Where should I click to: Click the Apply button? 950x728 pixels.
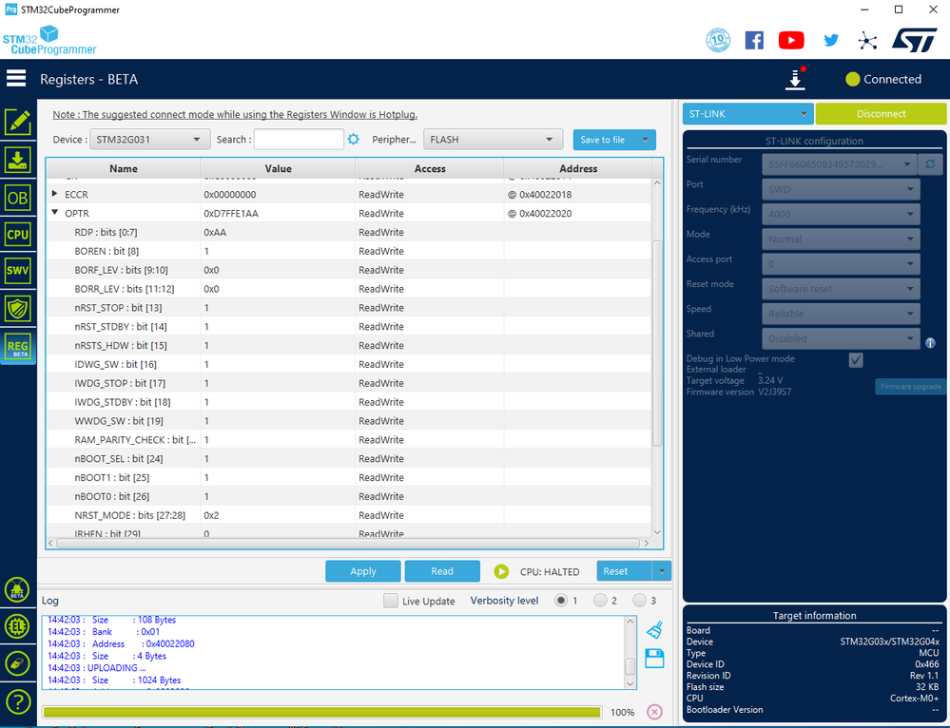[x=363, y=571]
